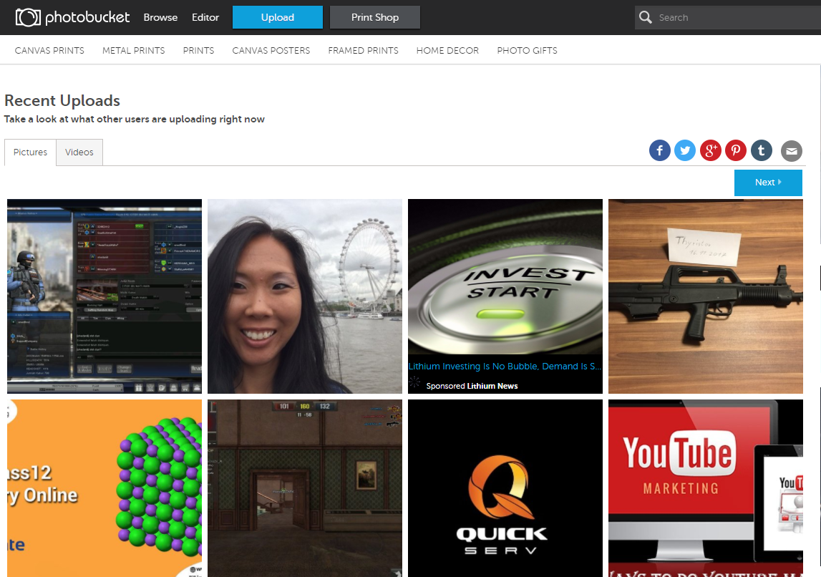This screenshot has width=821, height=577.
Task: Open the Invest Start sponsored image
Action: 505,276
